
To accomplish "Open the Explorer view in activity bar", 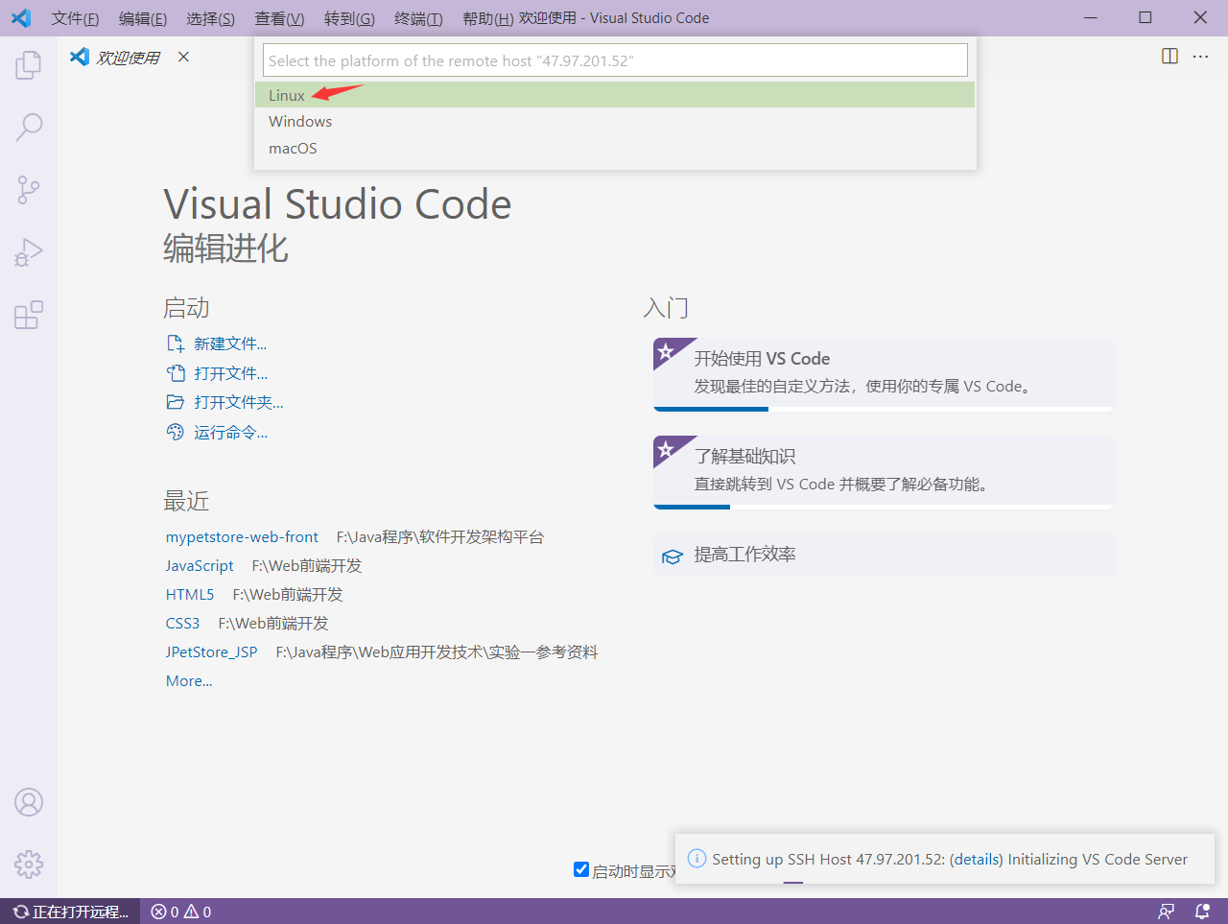I will coord(29,64).
